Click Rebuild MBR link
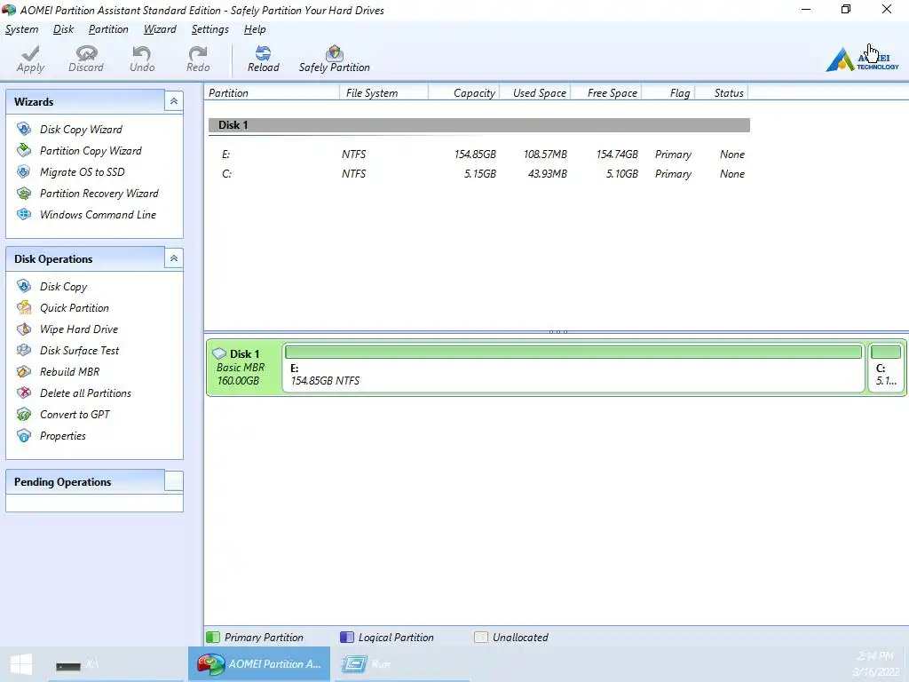 (69, 372)
